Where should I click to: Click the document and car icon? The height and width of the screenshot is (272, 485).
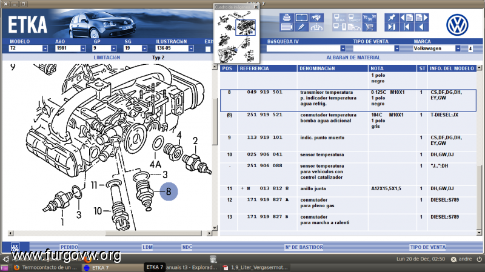click(x=355, y=27)
